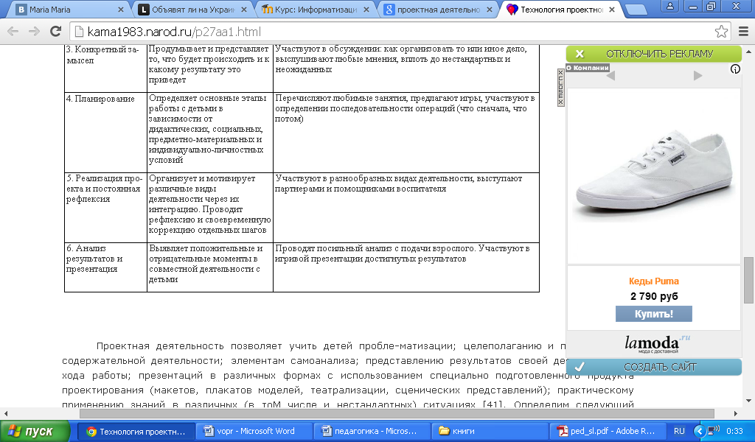
Task: Click the '3. Конкретный замысел' table cell
Action: point(105,68)
